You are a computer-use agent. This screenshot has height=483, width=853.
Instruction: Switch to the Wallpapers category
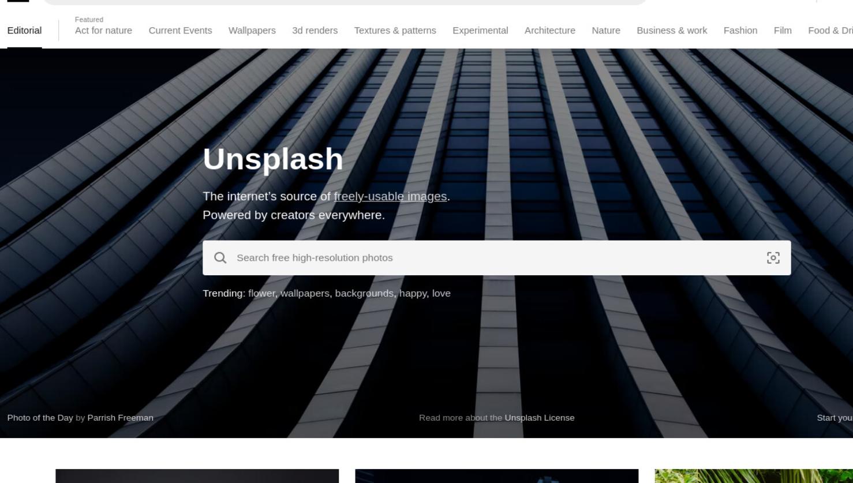pos(252,31)
